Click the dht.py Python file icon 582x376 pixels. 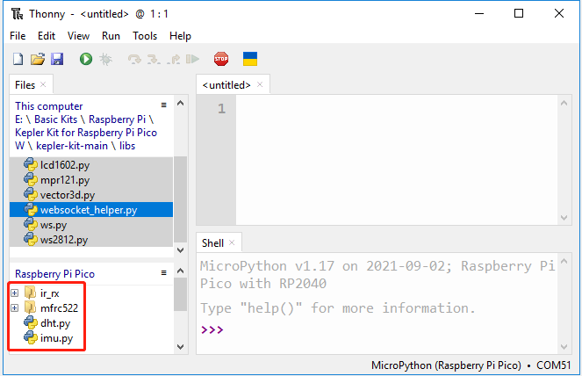[x=31, y=323]
